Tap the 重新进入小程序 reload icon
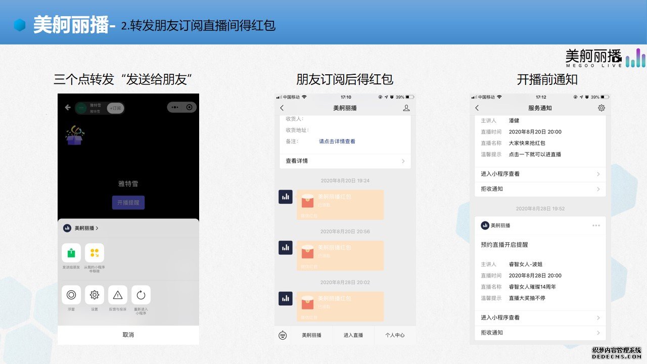Screen dimensions: 647x364 click(x=141, y=295)
